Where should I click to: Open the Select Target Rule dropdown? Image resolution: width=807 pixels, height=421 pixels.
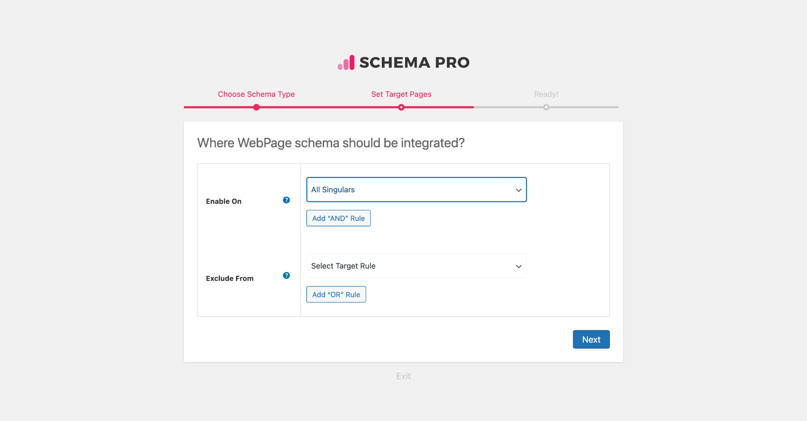(410, 266)
